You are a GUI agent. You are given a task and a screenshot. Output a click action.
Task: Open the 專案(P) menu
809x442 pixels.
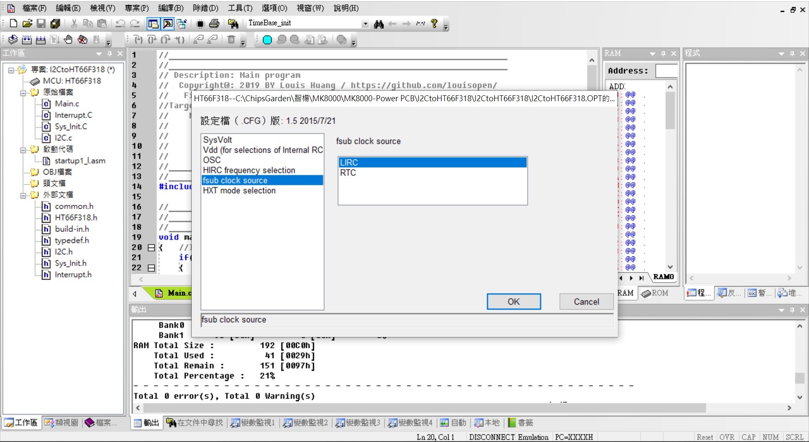(137, 8)
